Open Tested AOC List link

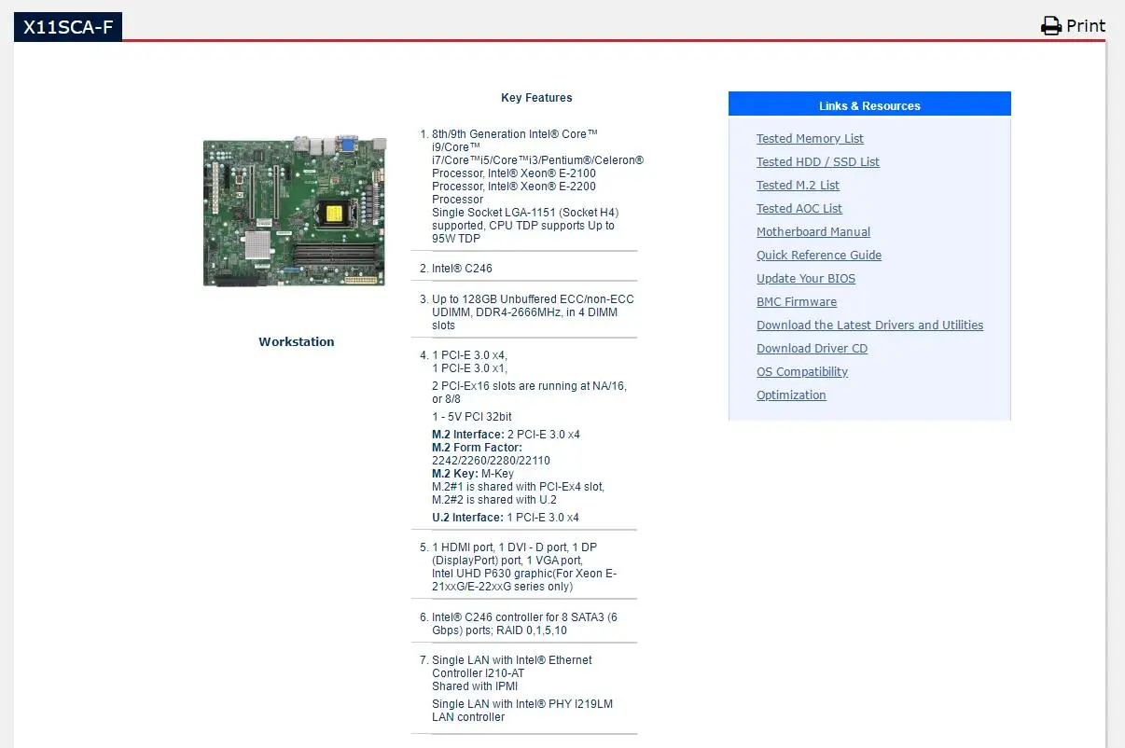[799, 208]
